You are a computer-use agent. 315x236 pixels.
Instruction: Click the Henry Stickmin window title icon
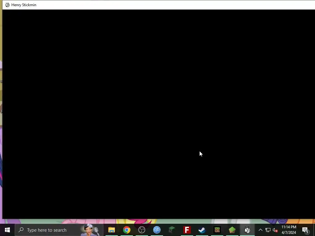[7, 5]
